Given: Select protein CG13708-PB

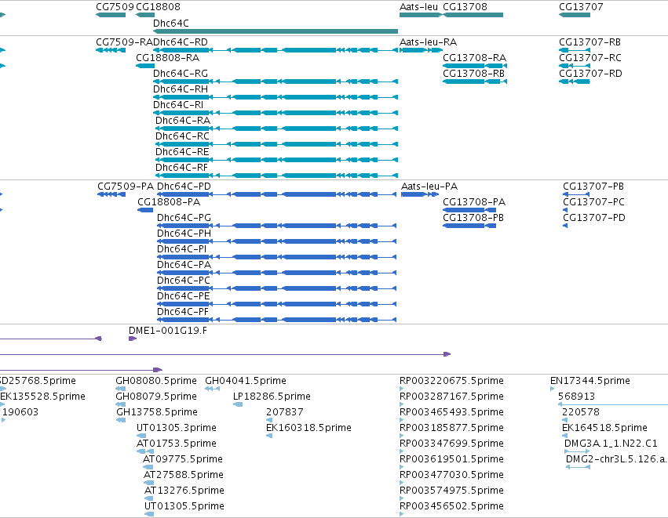Looking at the screenshot, I should [x=473, y=218].
